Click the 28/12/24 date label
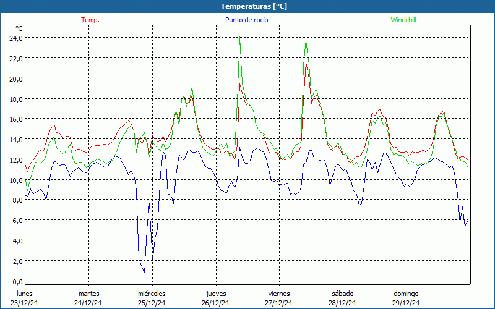 pyautogui.click(x=342, y=303)
